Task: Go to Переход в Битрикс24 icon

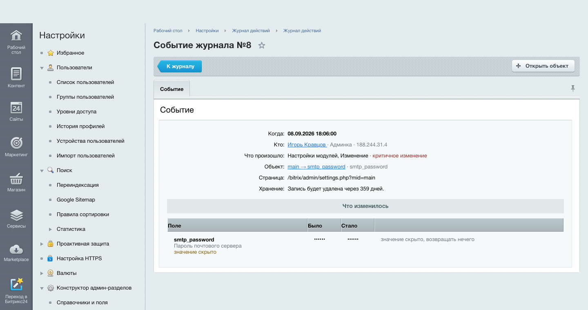Action: point(16,284)
